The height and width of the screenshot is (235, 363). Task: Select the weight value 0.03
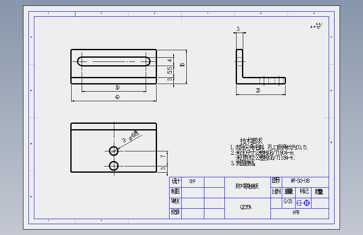click(288, 202)
